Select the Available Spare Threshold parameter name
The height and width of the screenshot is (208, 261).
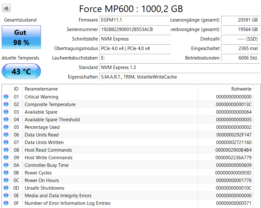pyautogui.click(x=52, y=120)
